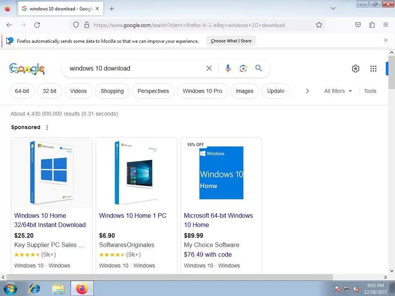
Task: Click the $76.49 with code offer
Action: point(208,254)
